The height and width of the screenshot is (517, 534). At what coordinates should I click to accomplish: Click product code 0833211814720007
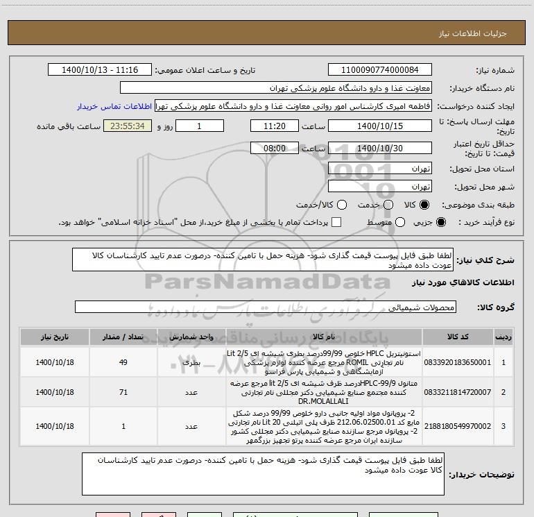[458, 392]
